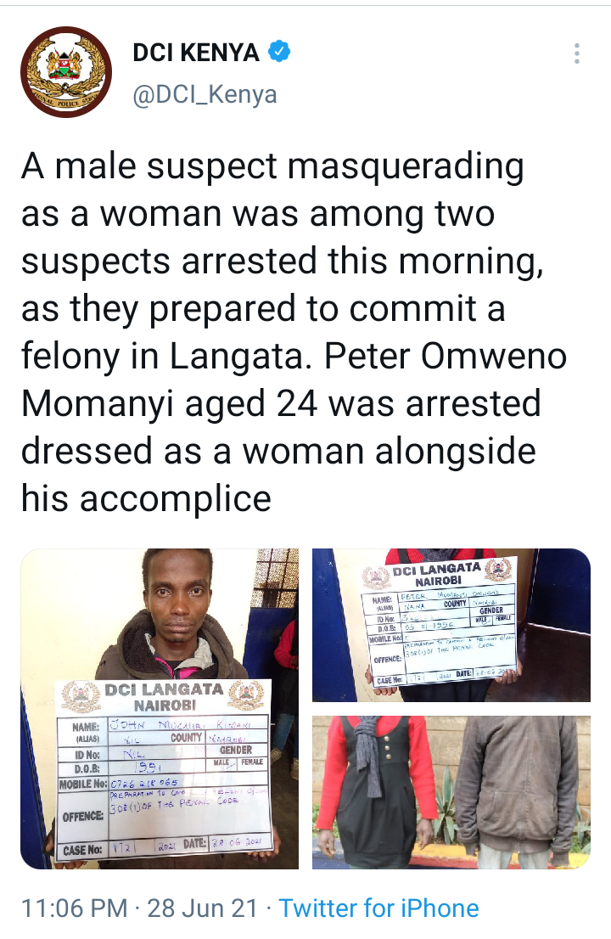The height and width of the screenshot is (939, 611).
Task: Click the 11:06 PM timestamp
Action: (74, 908)
